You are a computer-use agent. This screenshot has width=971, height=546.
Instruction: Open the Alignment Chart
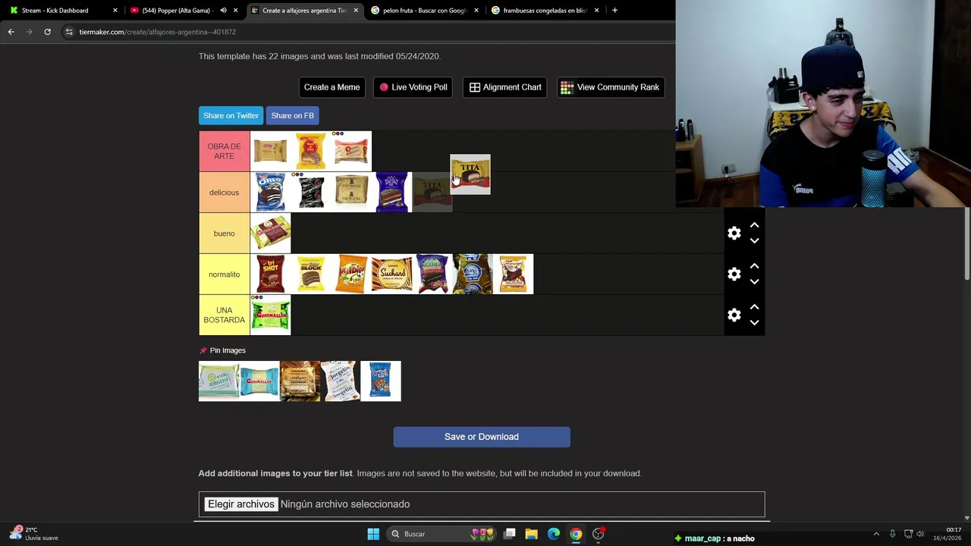click(504, 87)
